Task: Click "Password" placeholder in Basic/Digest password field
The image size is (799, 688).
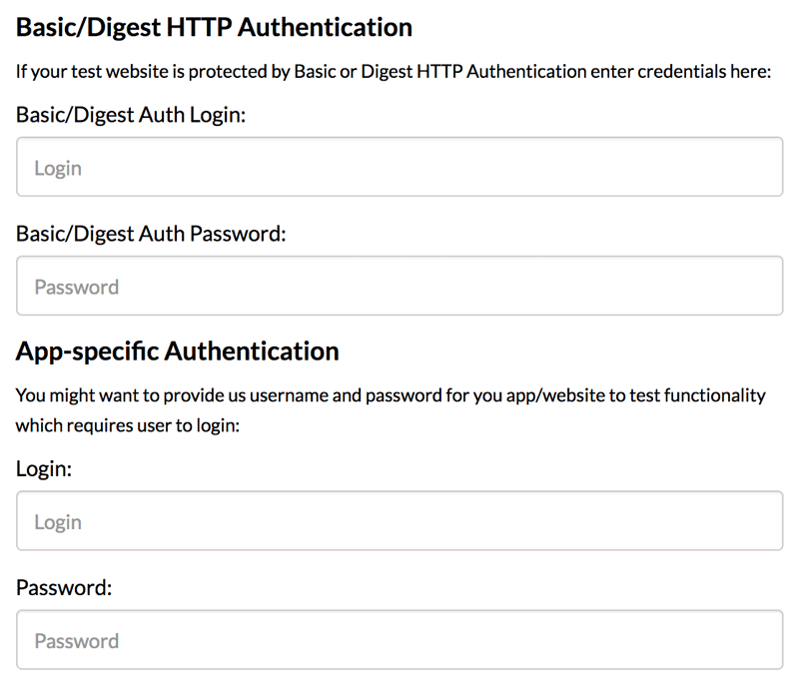Action: (77, 287)
